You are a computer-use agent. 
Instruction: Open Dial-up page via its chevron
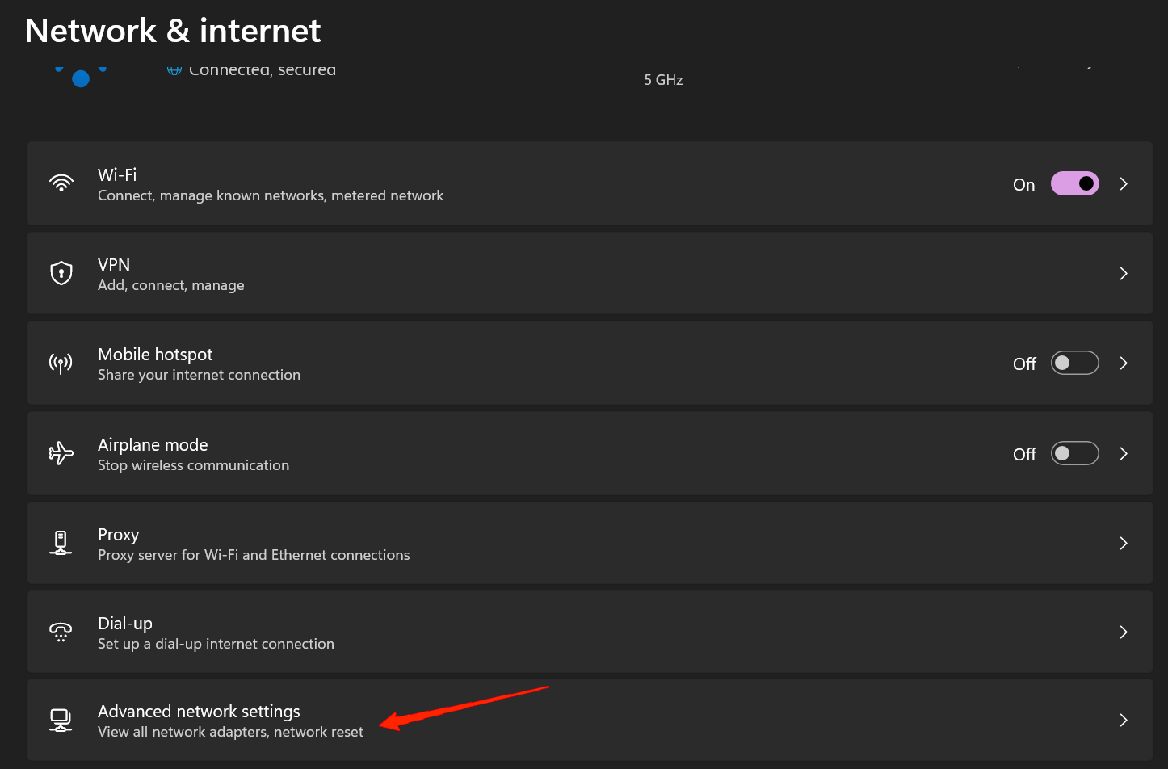(1124, 632)
